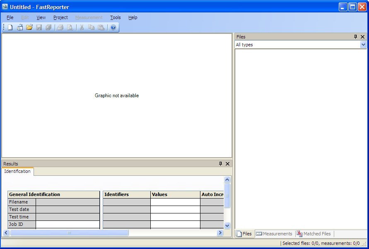Unpin the Files panel
Screen dimensions: 369x249
(355, 37)
